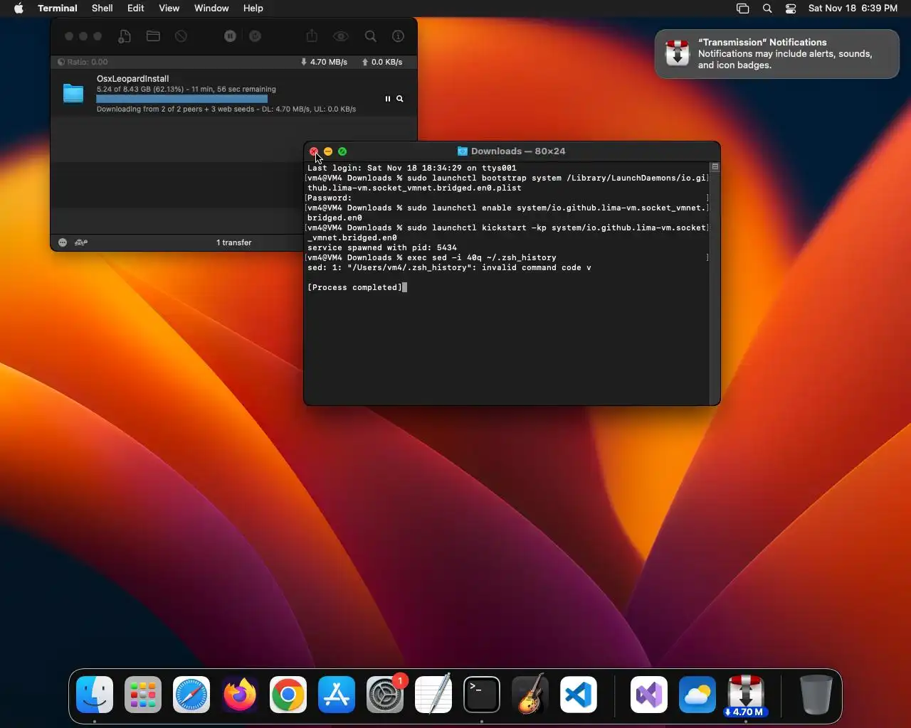Click Resume All transfers icon in Transmission
Screen dimensions: 911x728
[256, 36]
